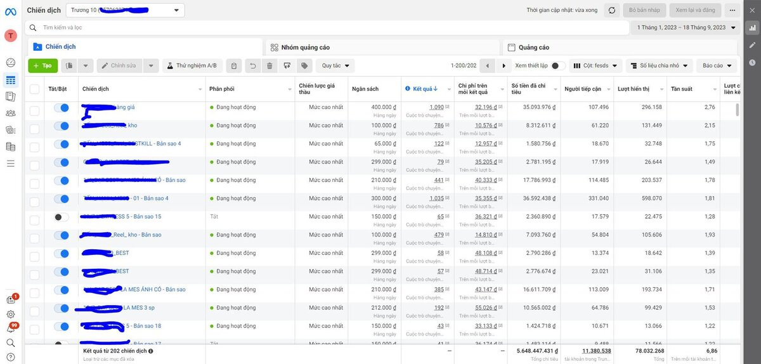Click the 'Chỉnh sửa' edit button
Screen dimensions: 761x364
[119, 65]
